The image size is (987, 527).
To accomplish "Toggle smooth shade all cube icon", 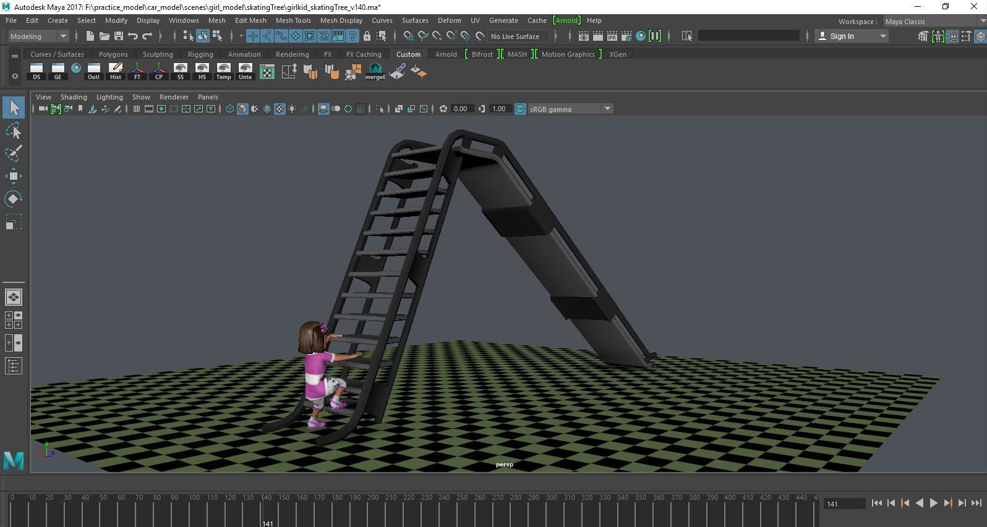I will click(242, 109).
